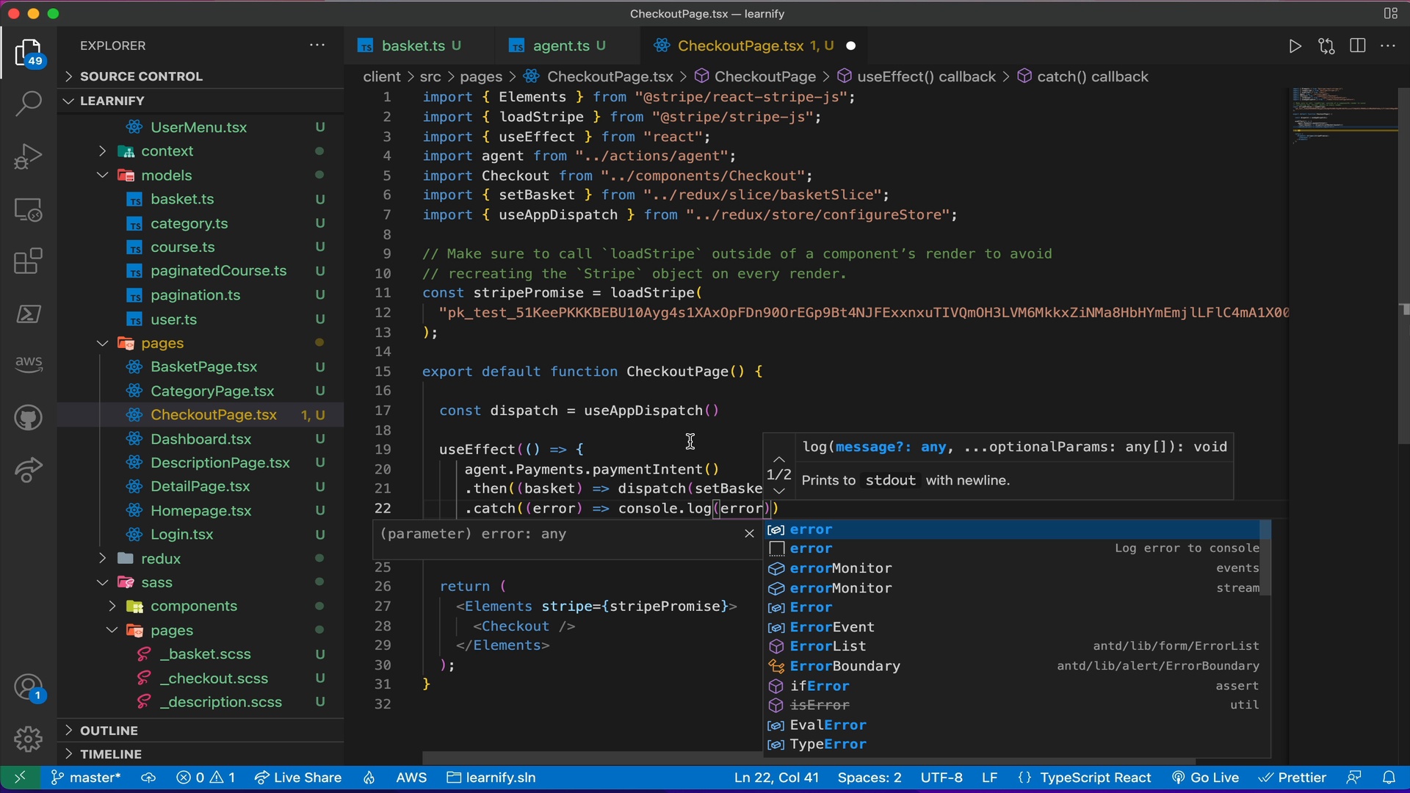This screenshot has width=1410, height=793.
Task: Switch to agent.ts tab
Action: coord(562,46)
